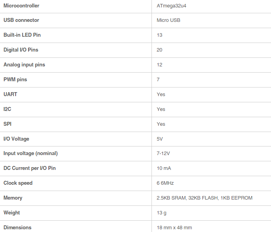Click the DC Current per I/O Pin label
Screen dimensions: 271x232
(x=30, y=168)
